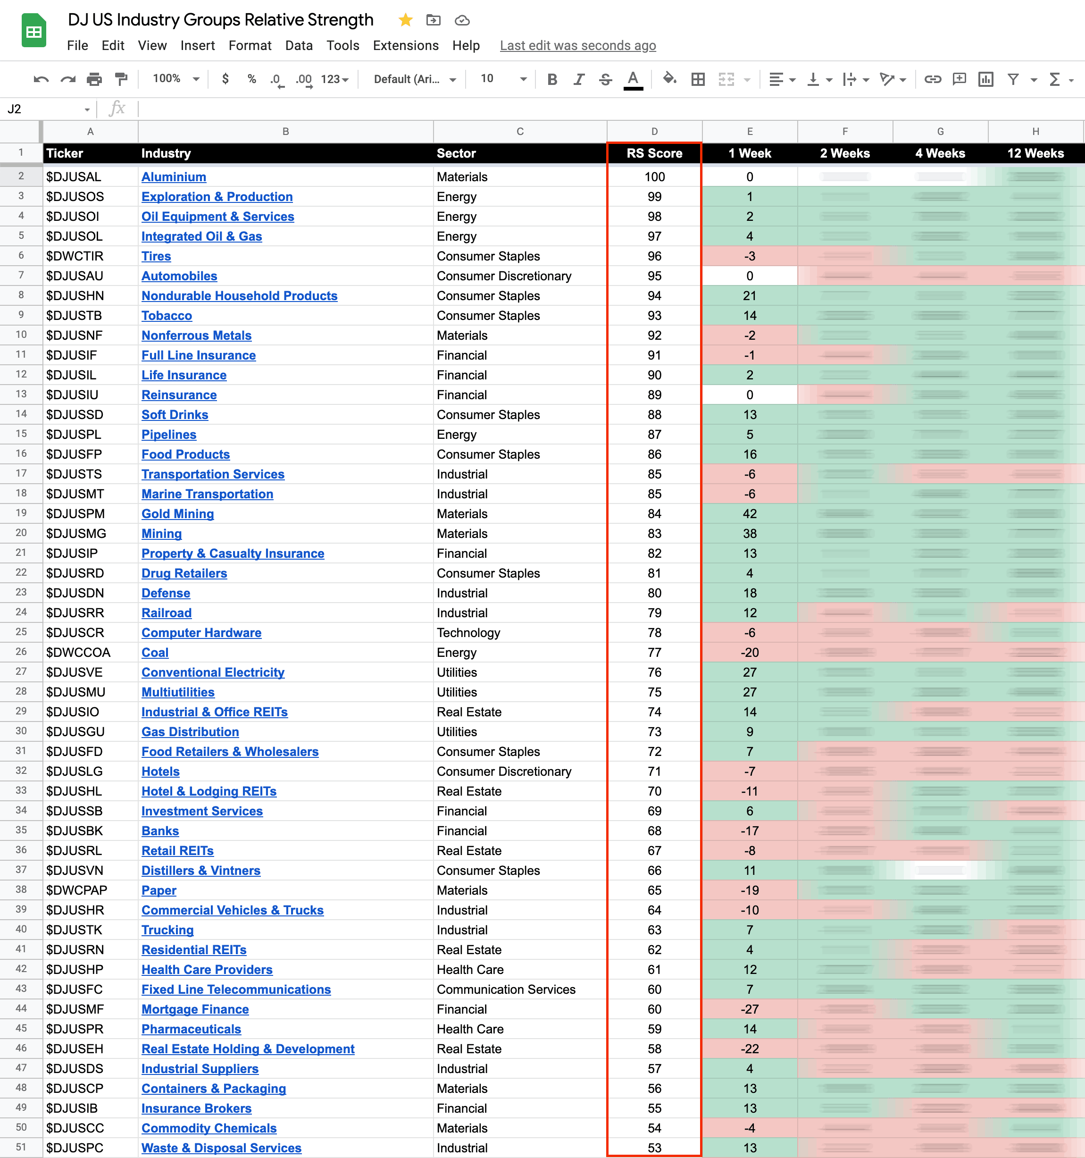This screenshot has width=1085, height=1158.
Task: Star this document
Action: [x=405, y=20]
